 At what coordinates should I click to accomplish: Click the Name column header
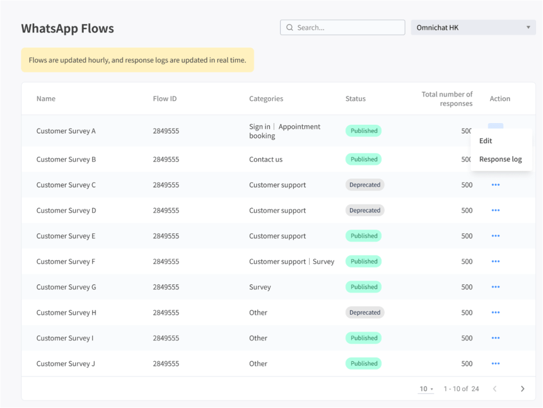pos(46,98)
